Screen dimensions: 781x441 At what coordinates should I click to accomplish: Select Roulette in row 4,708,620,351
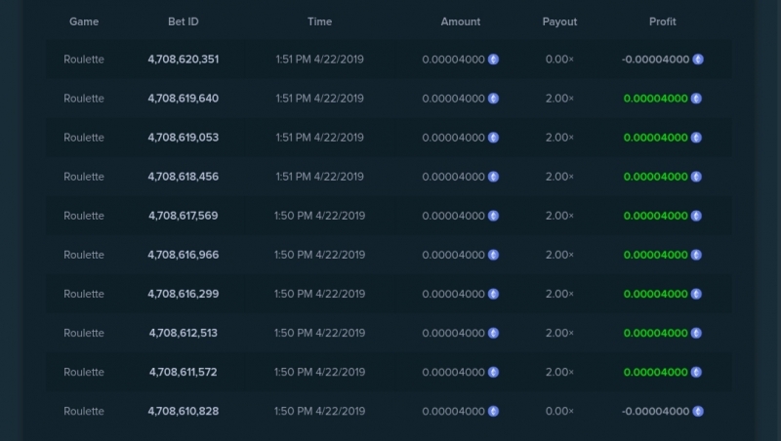pos(84,60)
